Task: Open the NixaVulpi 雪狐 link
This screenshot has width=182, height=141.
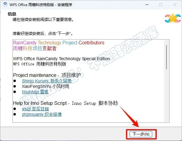Action: tap(35, 92)
